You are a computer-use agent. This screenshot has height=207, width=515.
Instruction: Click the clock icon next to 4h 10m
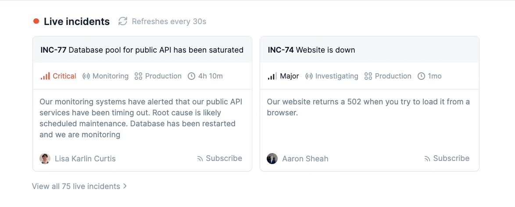[x=191, y=76]
